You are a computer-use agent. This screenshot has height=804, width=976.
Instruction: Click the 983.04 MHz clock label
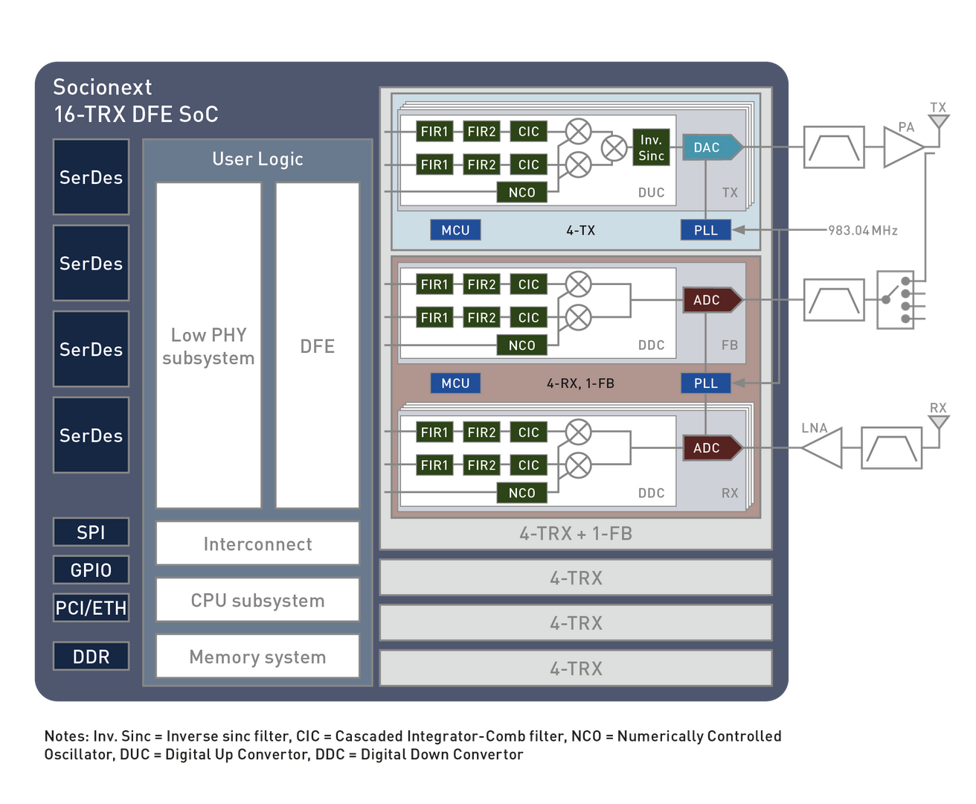tap(862, 230)
